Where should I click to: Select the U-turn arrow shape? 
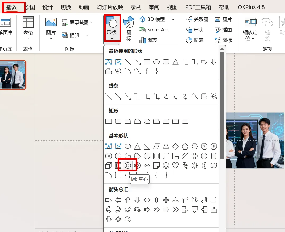[195, 200]
